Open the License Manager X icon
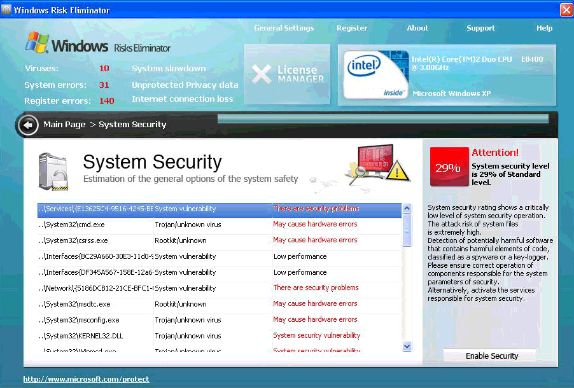574x388 pixels. pyautogui.click(x=261, y=74)
